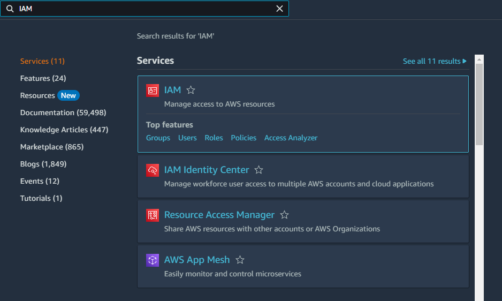502x301 pixels.
Task: Click the Resource Access Manager icon
Action: tap(153, 215)
